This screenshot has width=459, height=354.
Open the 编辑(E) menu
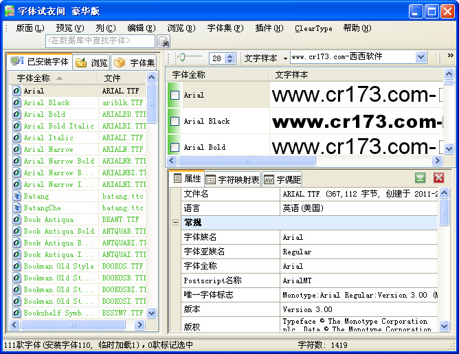point(142,28)
